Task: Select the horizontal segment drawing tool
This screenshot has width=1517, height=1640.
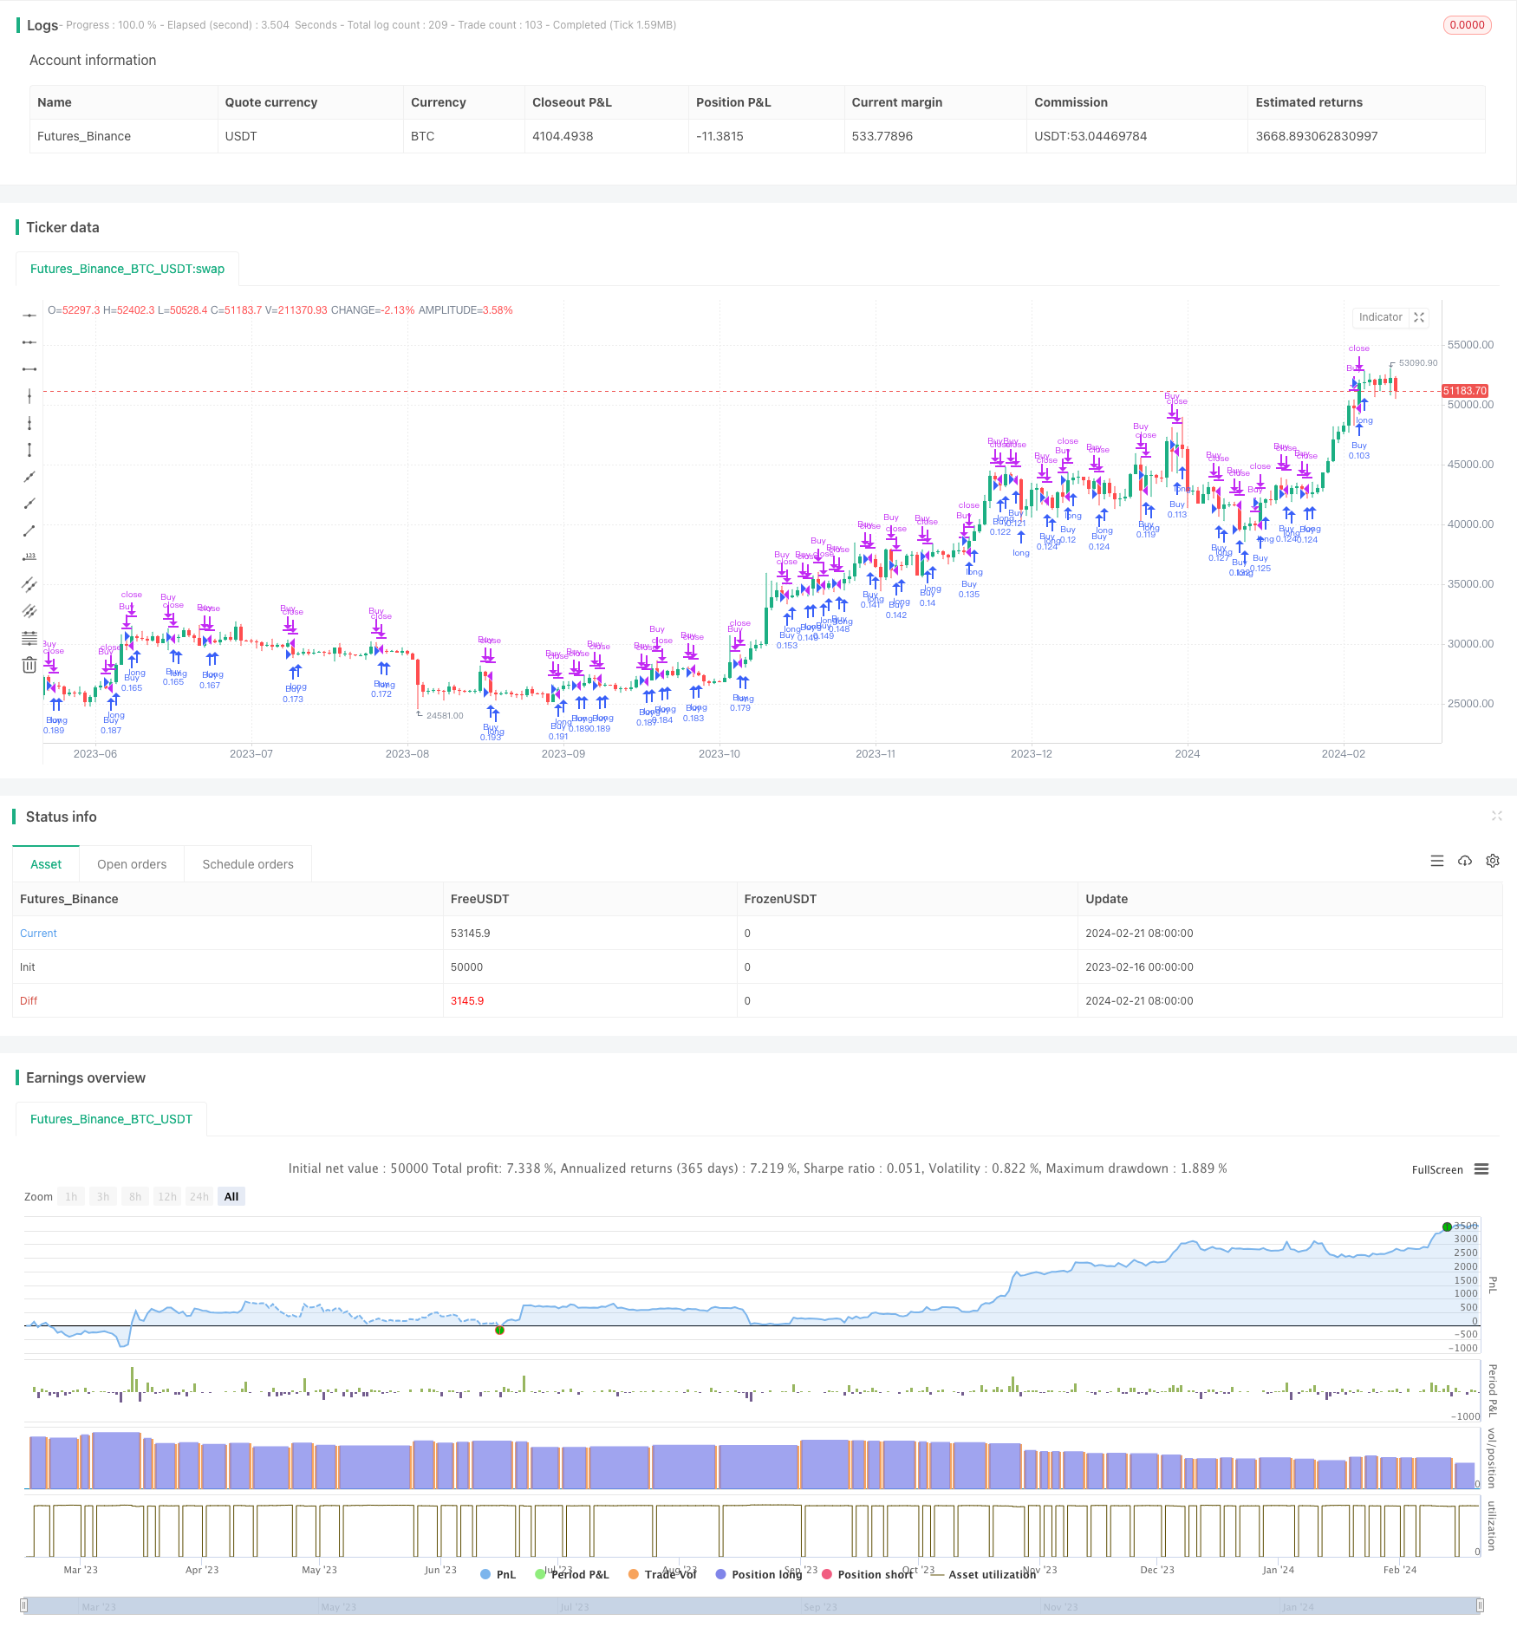Action: 29,369
